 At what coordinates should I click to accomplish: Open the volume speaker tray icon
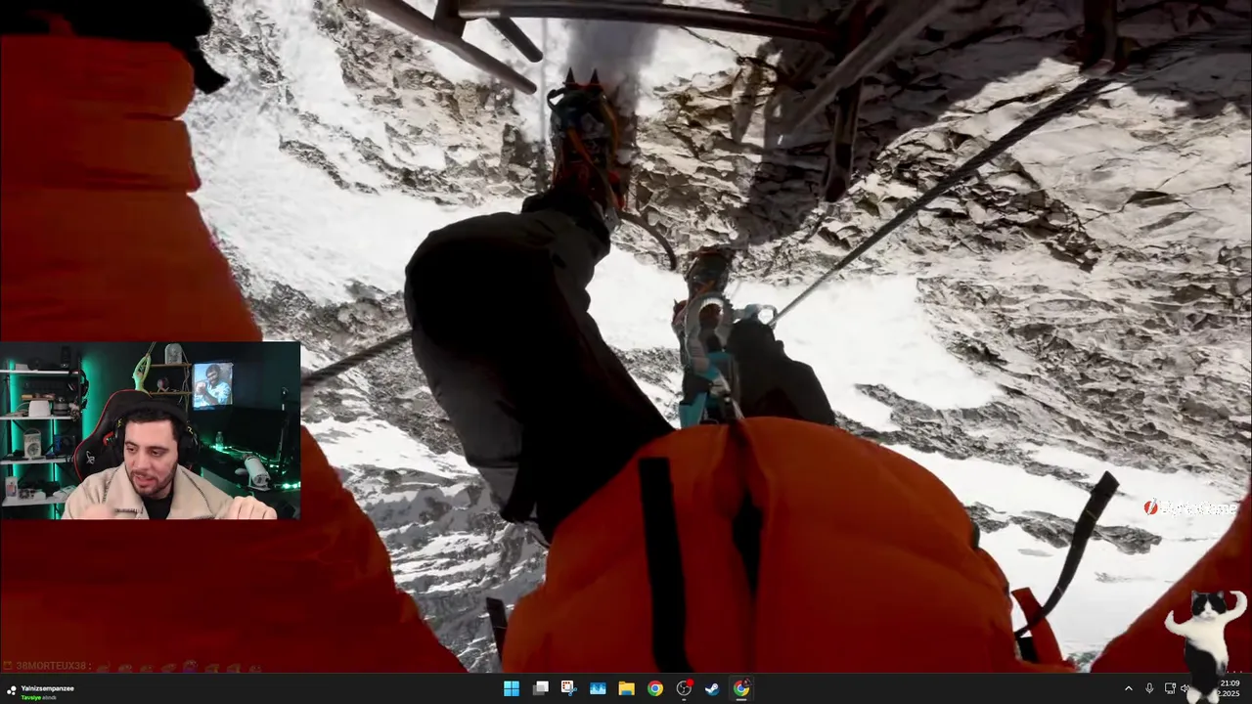click(x=1185, y=688)
